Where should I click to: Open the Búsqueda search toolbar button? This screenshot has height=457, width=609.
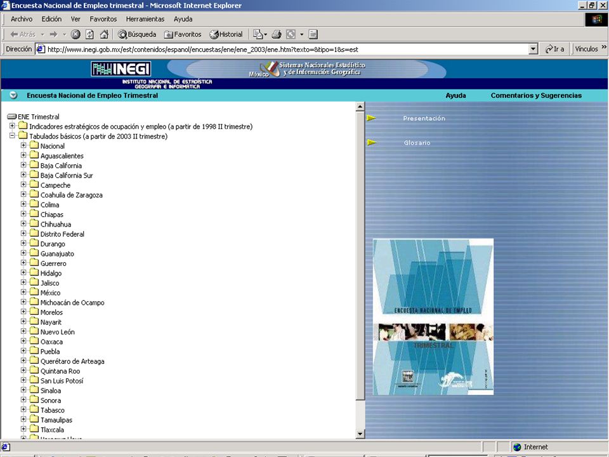pyautogui.click(x=137, y=34)
